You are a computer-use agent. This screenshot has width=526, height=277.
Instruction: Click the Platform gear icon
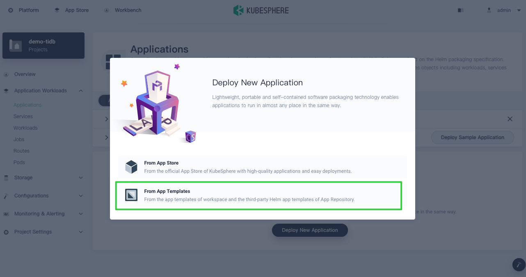pos(10,10)
